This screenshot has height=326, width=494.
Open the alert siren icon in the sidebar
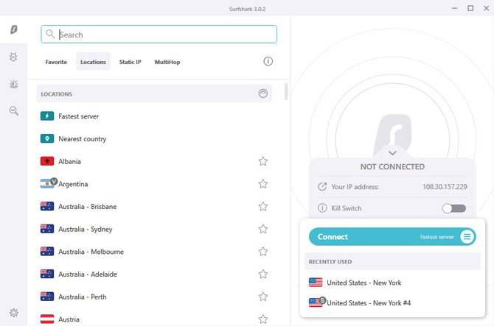pos(13,84)
